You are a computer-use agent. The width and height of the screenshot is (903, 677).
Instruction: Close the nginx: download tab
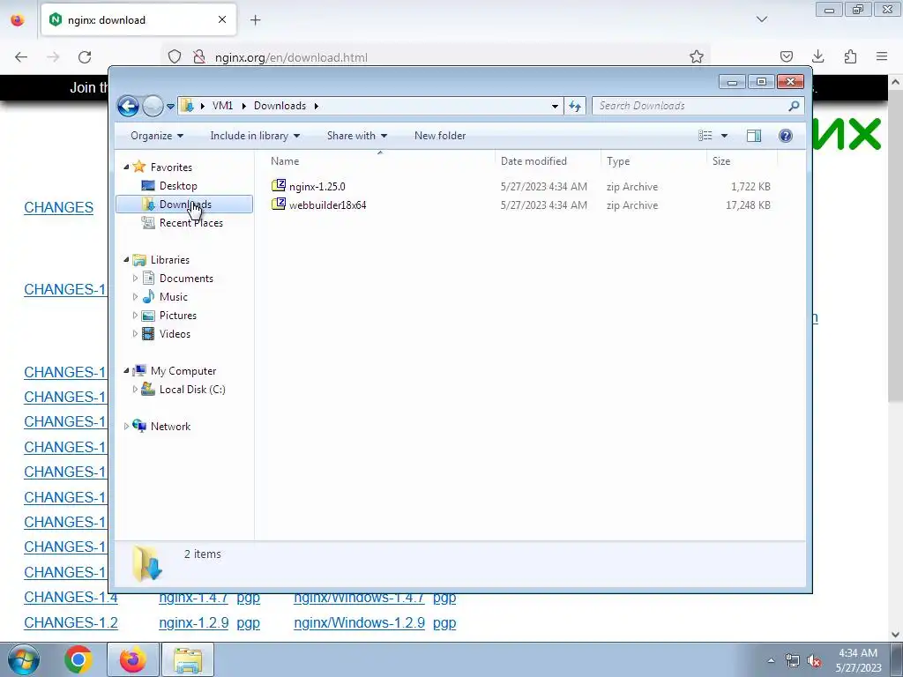(x=222, y=20)
